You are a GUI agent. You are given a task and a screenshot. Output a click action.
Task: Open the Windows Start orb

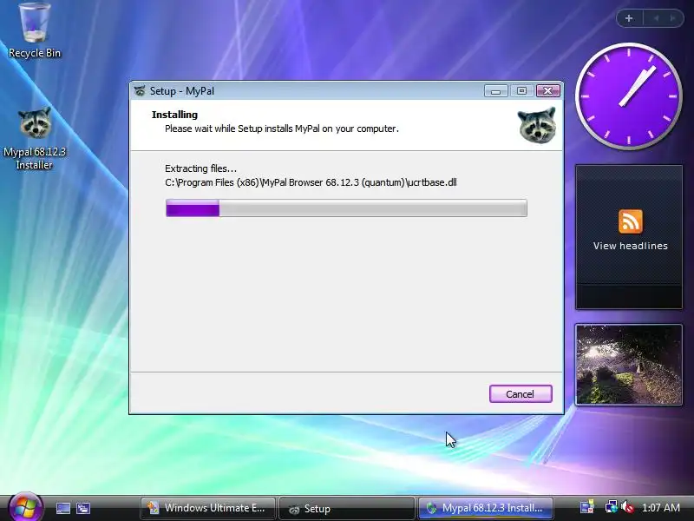point(26,508)
